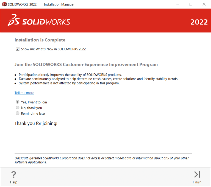Click the Help question mark icon
This screenshot has width=211, height=187.
click(x=13, y=175)
